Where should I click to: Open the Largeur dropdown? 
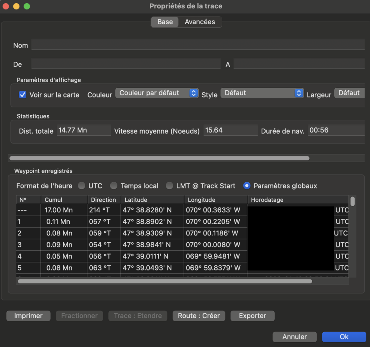point(349,93)
